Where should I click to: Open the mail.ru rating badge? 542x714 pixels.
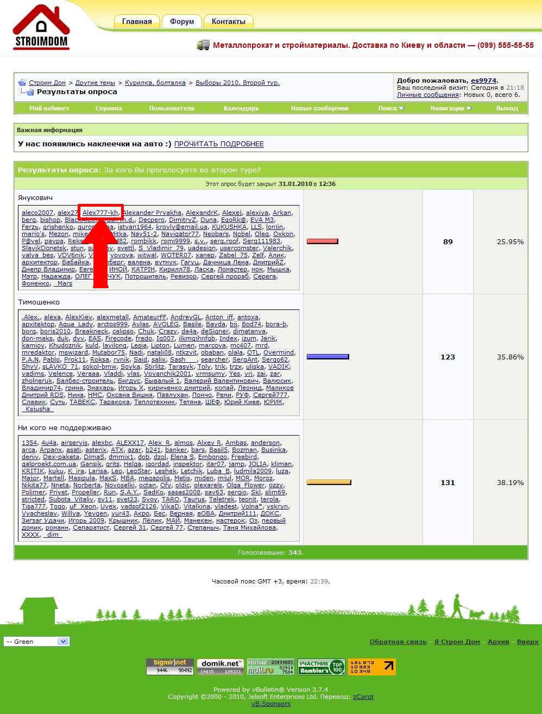270,667
